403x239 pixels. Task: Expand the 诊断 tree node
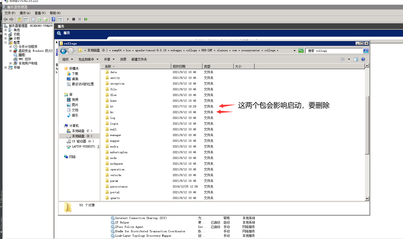tap(5, 38)
